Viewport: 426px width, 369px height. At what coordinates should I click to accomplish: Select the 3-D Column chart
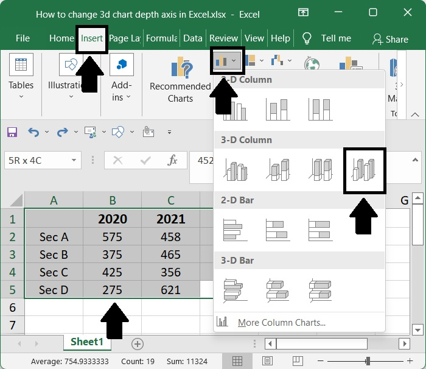point(363,170)
